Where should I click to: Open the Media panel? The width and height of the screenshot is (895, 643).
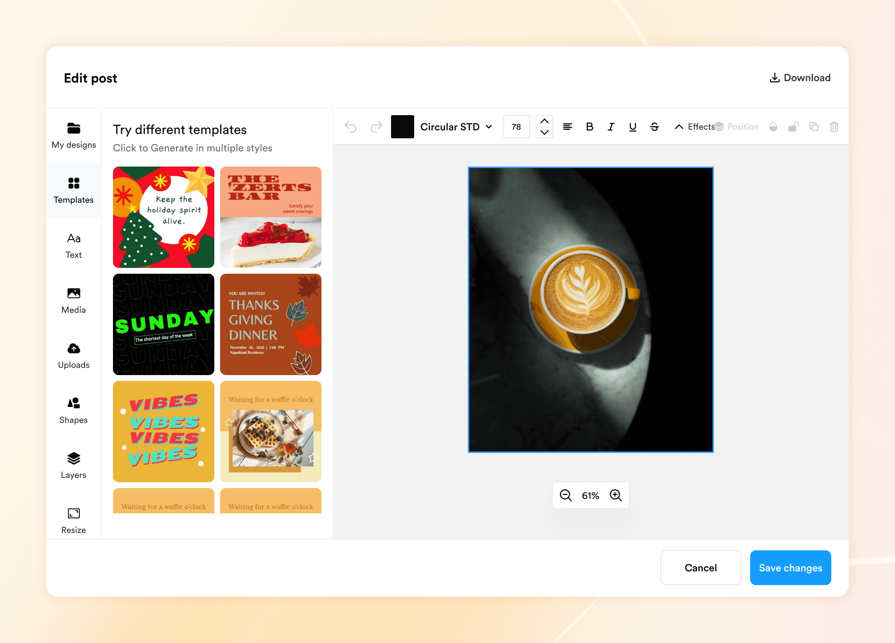[73, 301]
